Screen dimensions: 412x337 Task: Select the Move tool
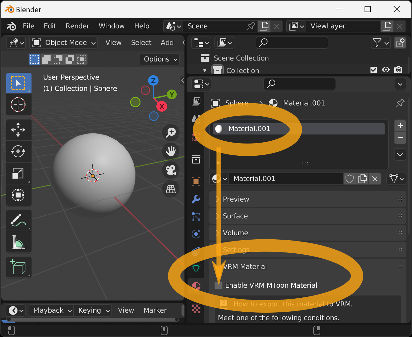[18, 129]
